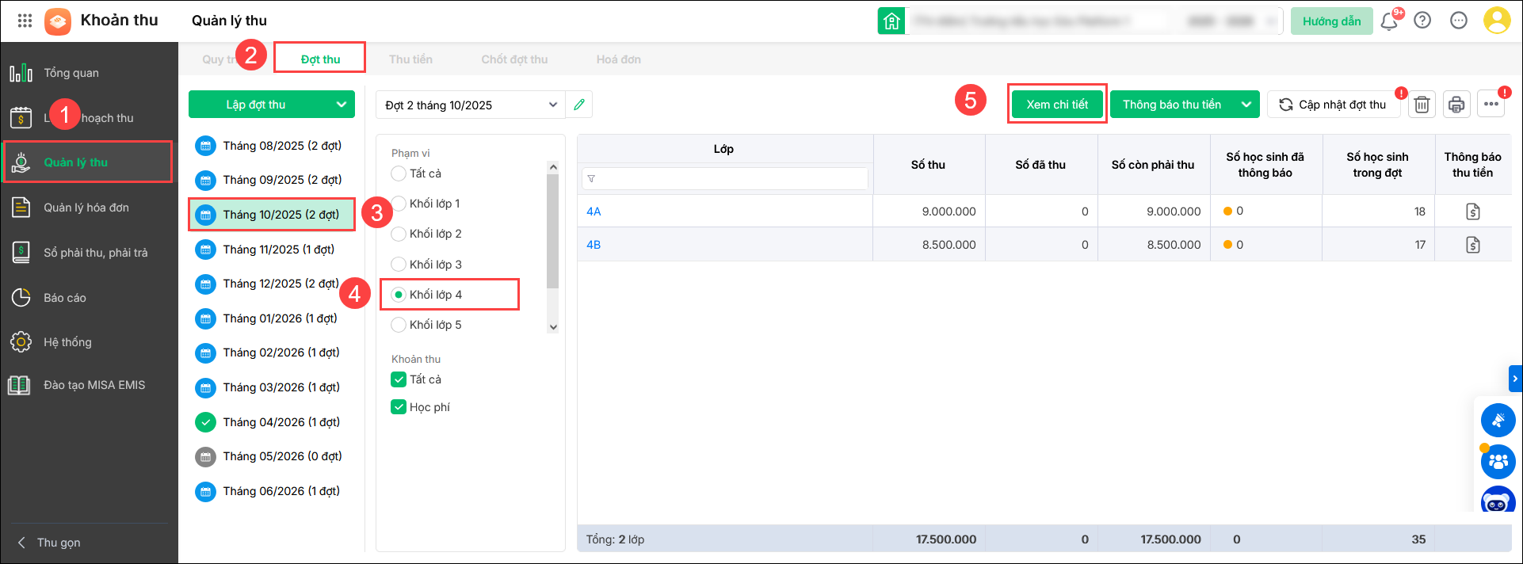The width and height of the screenshot is (1523, 564).
Task: Click the user avatar icon
Action: [1496, 21]
